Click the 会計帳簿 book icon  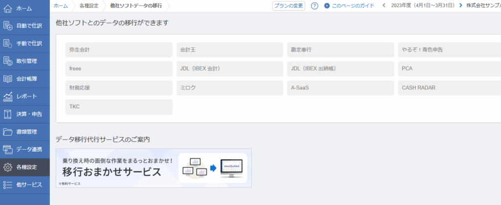(8, 79)
